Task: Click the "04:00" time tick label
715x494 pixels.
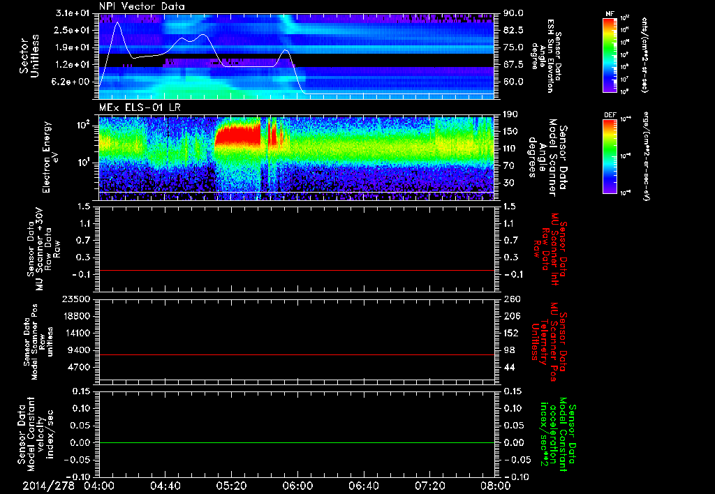Action: coord(99,486)
